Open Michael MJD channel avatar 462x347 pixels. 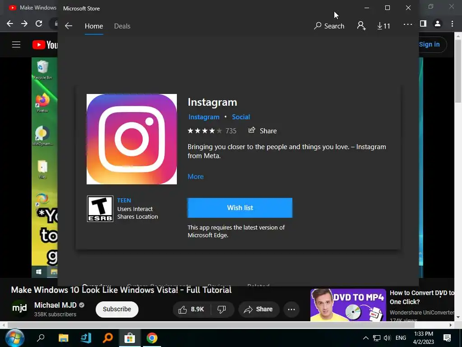19,309
